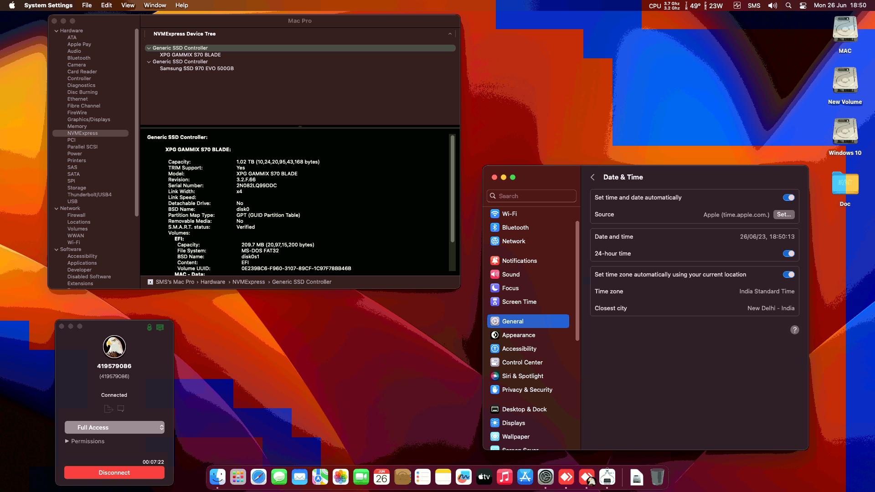
Task: Select Thunderbolt/USB4 in hardware list
Action: click(89, 195)
